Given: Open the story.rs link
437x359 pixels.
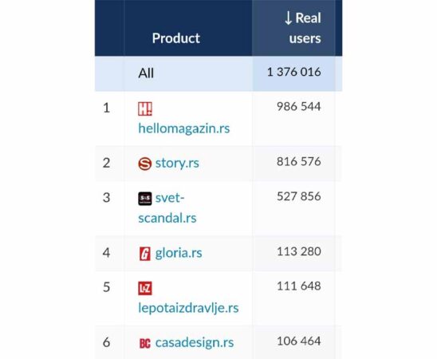Looking at the screenshot, I should tap(177, 163).
